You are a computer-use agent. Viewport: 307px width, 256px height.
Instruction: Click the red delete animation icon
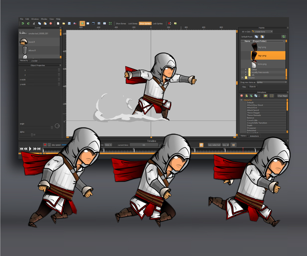coord(242,96)
